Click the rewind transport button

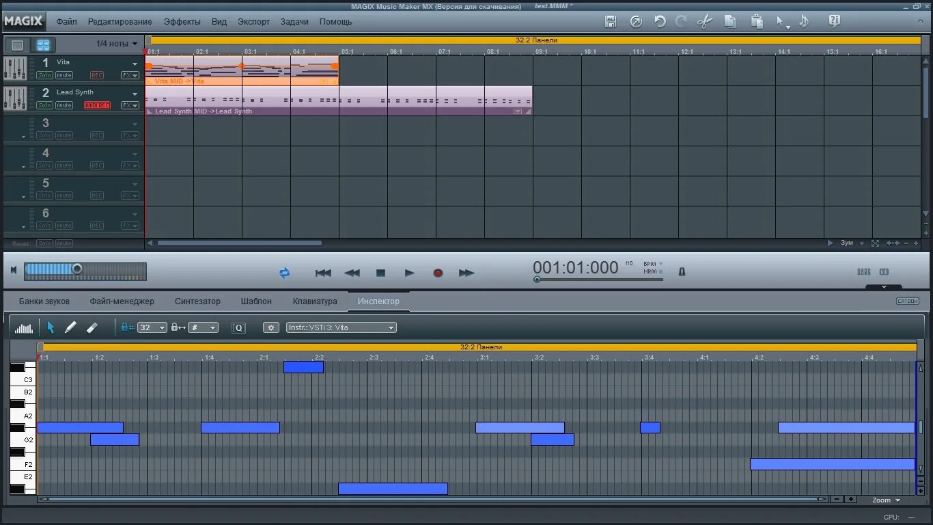pyautogui.click(x=352, y=273)
